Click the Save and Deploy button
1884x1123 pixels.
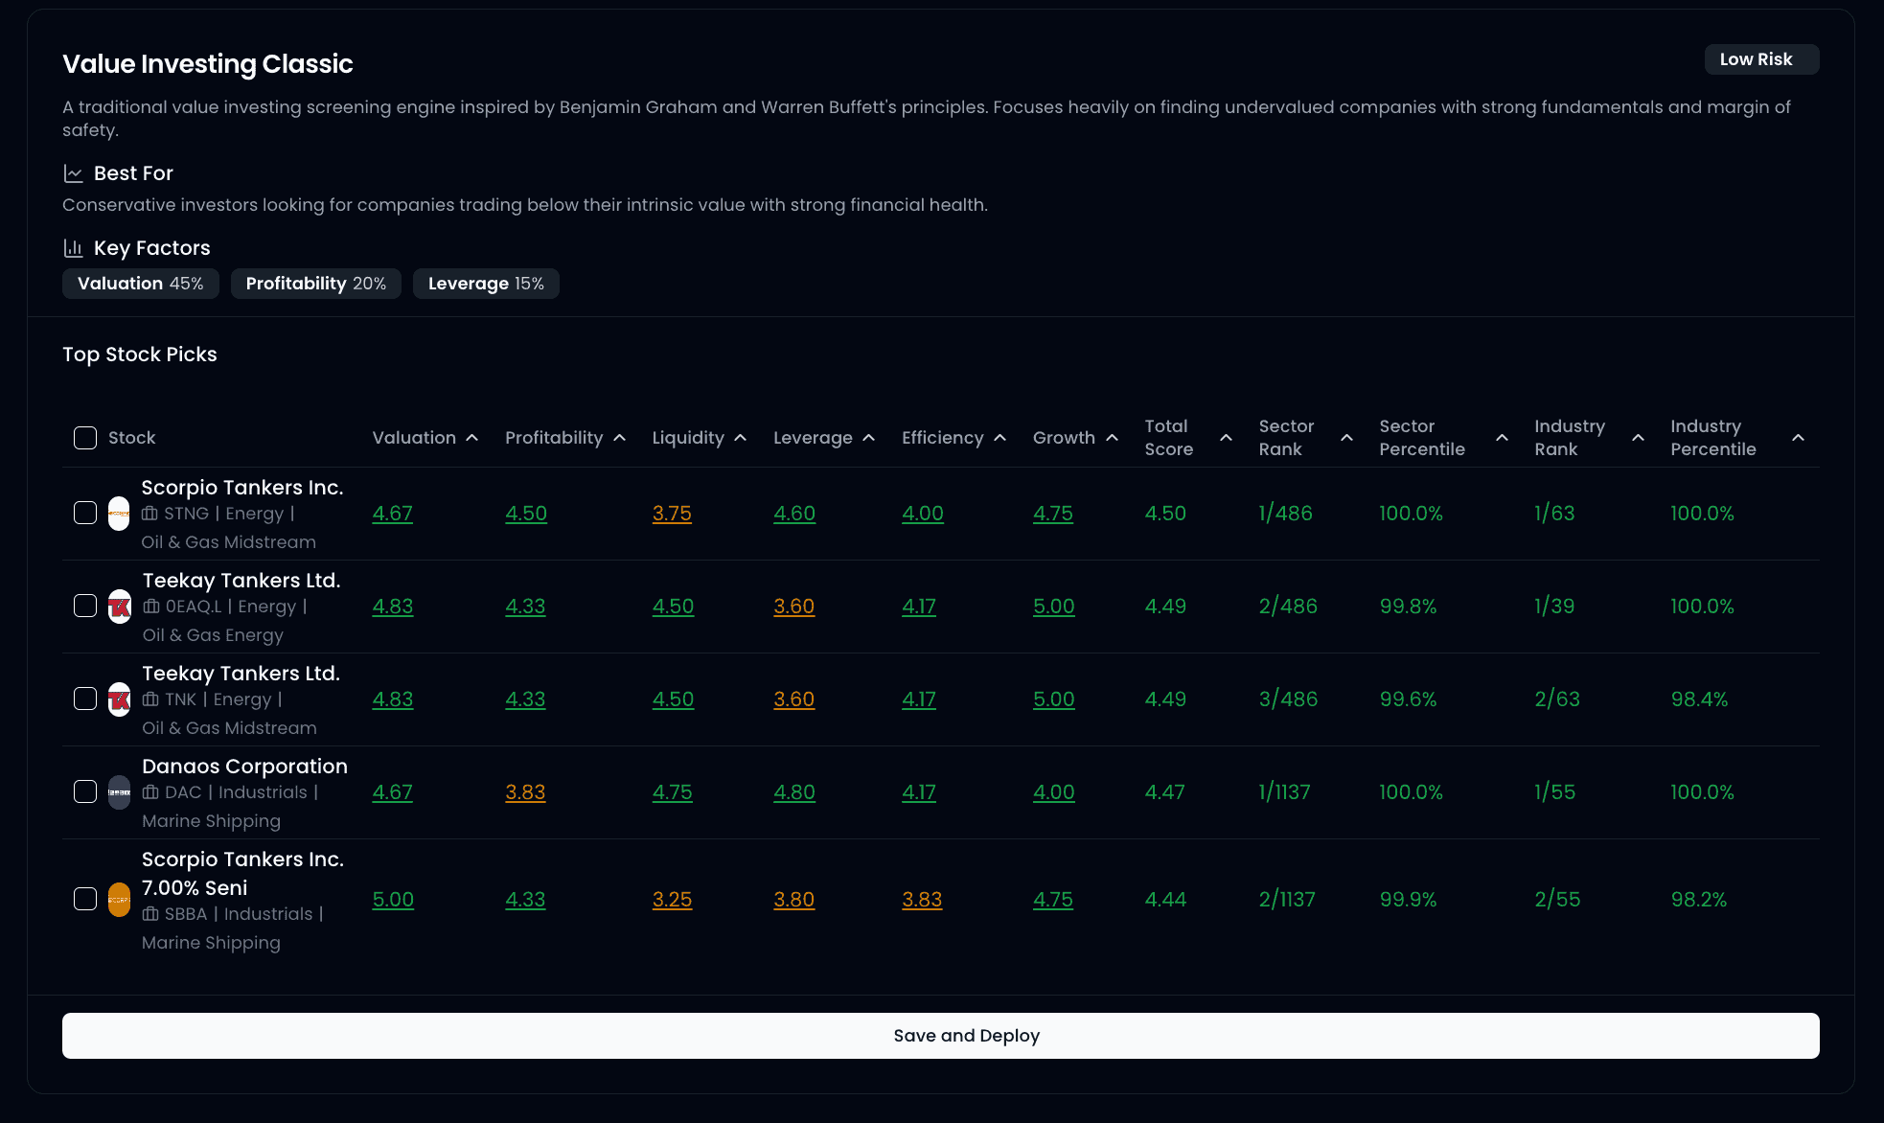coord(941,1036)
